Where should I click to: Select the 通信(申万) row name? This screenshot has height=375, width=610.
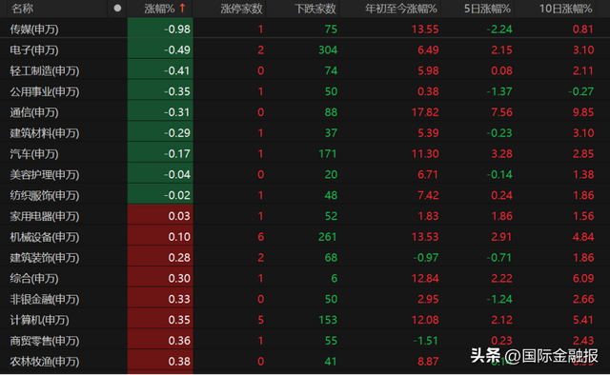pos(34,112)
